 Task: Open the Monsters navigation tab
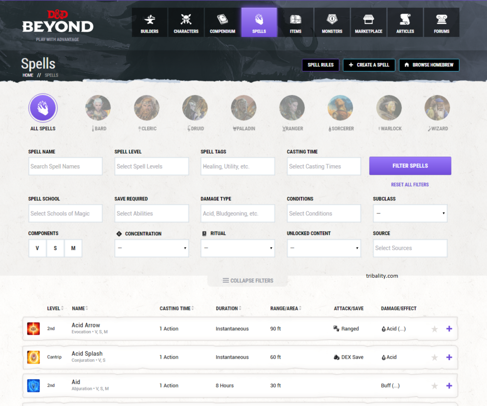(x=332, y=22)
